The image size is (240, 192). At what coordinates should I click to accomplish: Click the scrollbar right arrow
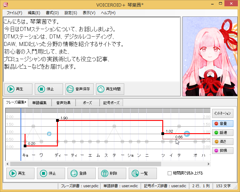208,164
